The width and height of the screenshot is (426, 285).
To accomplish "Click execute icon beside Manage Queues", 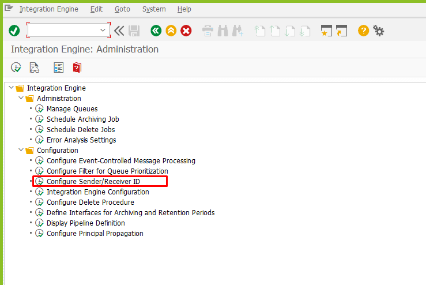I will (40, 109).
